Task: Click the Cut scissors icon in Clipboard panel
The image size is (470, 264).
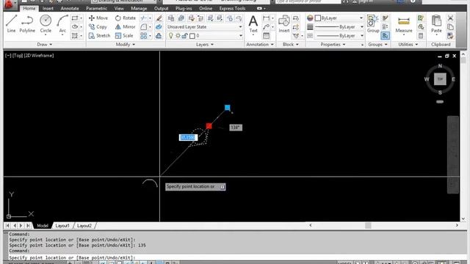Action: click(x=450, y=18)
